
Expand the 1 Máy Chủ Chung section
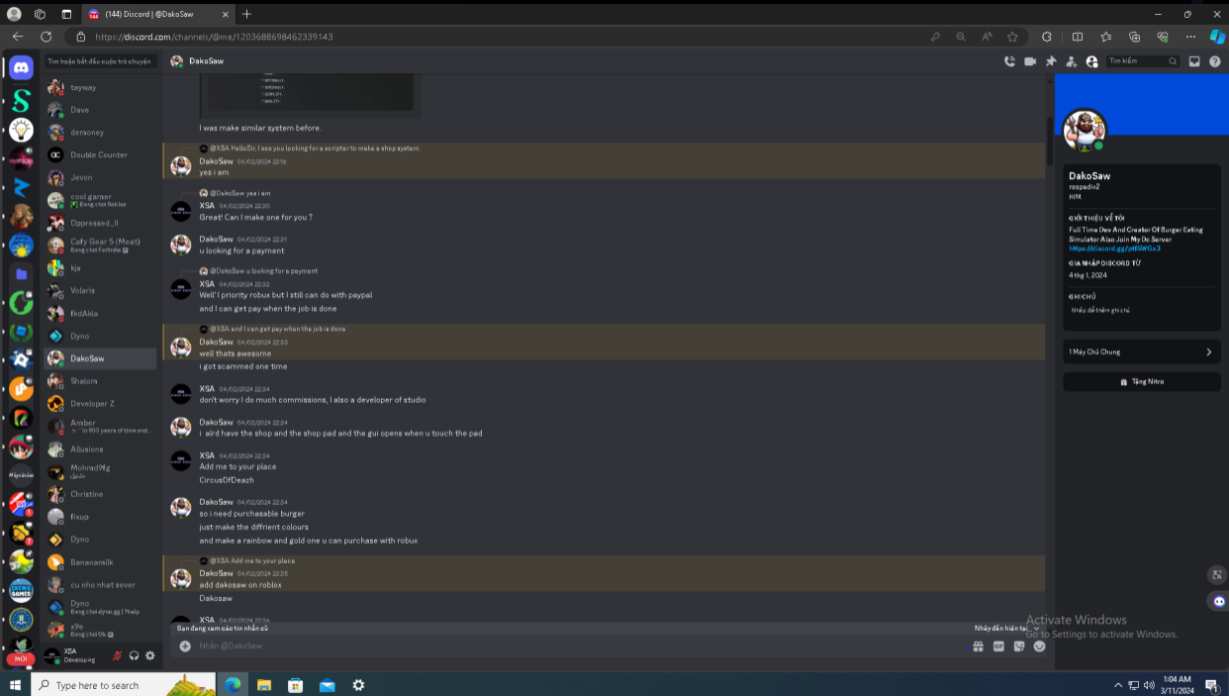tap(1142, 351)
